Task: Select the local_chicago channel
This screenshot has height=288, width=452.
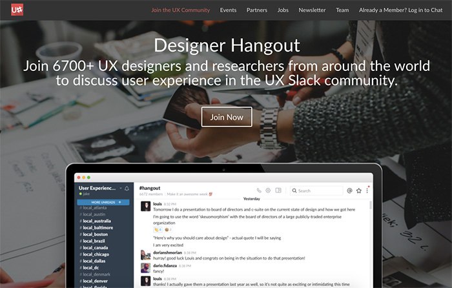Action: 94,254
